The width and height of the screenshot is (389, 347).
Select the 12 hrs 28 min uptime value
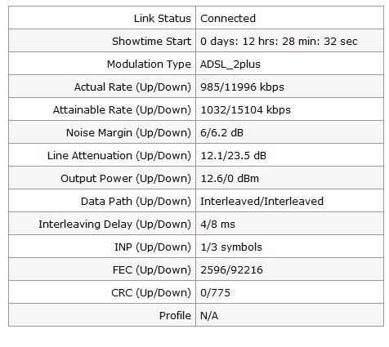click(279, 41)
